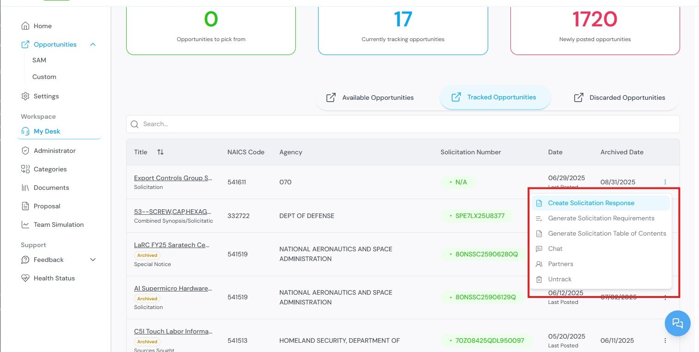Click the NAICS Code column header
The image size is (699, 352).
click(x=246, y=152)
